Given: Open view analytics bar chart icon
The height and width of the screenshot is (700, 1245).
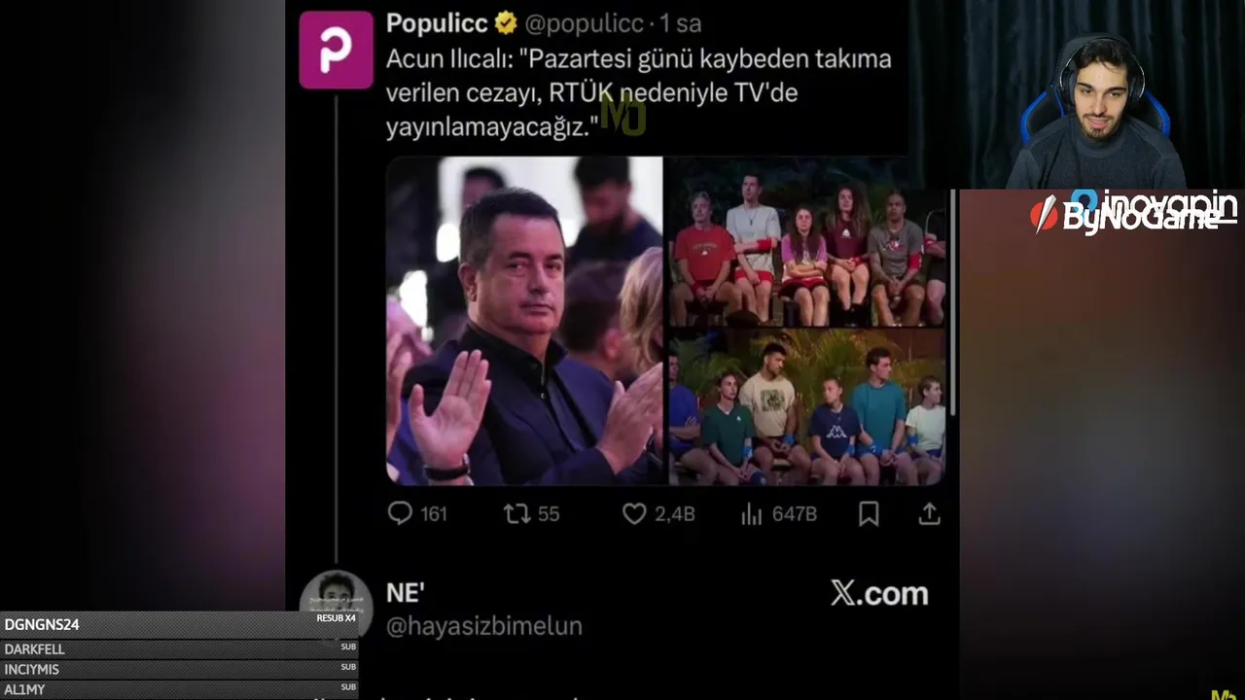Looking at the screenshot, I should coord(752,514).
